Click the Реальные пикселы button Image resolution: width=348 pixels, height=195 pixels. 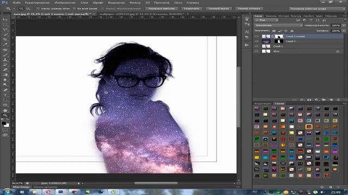pos(161,9)
